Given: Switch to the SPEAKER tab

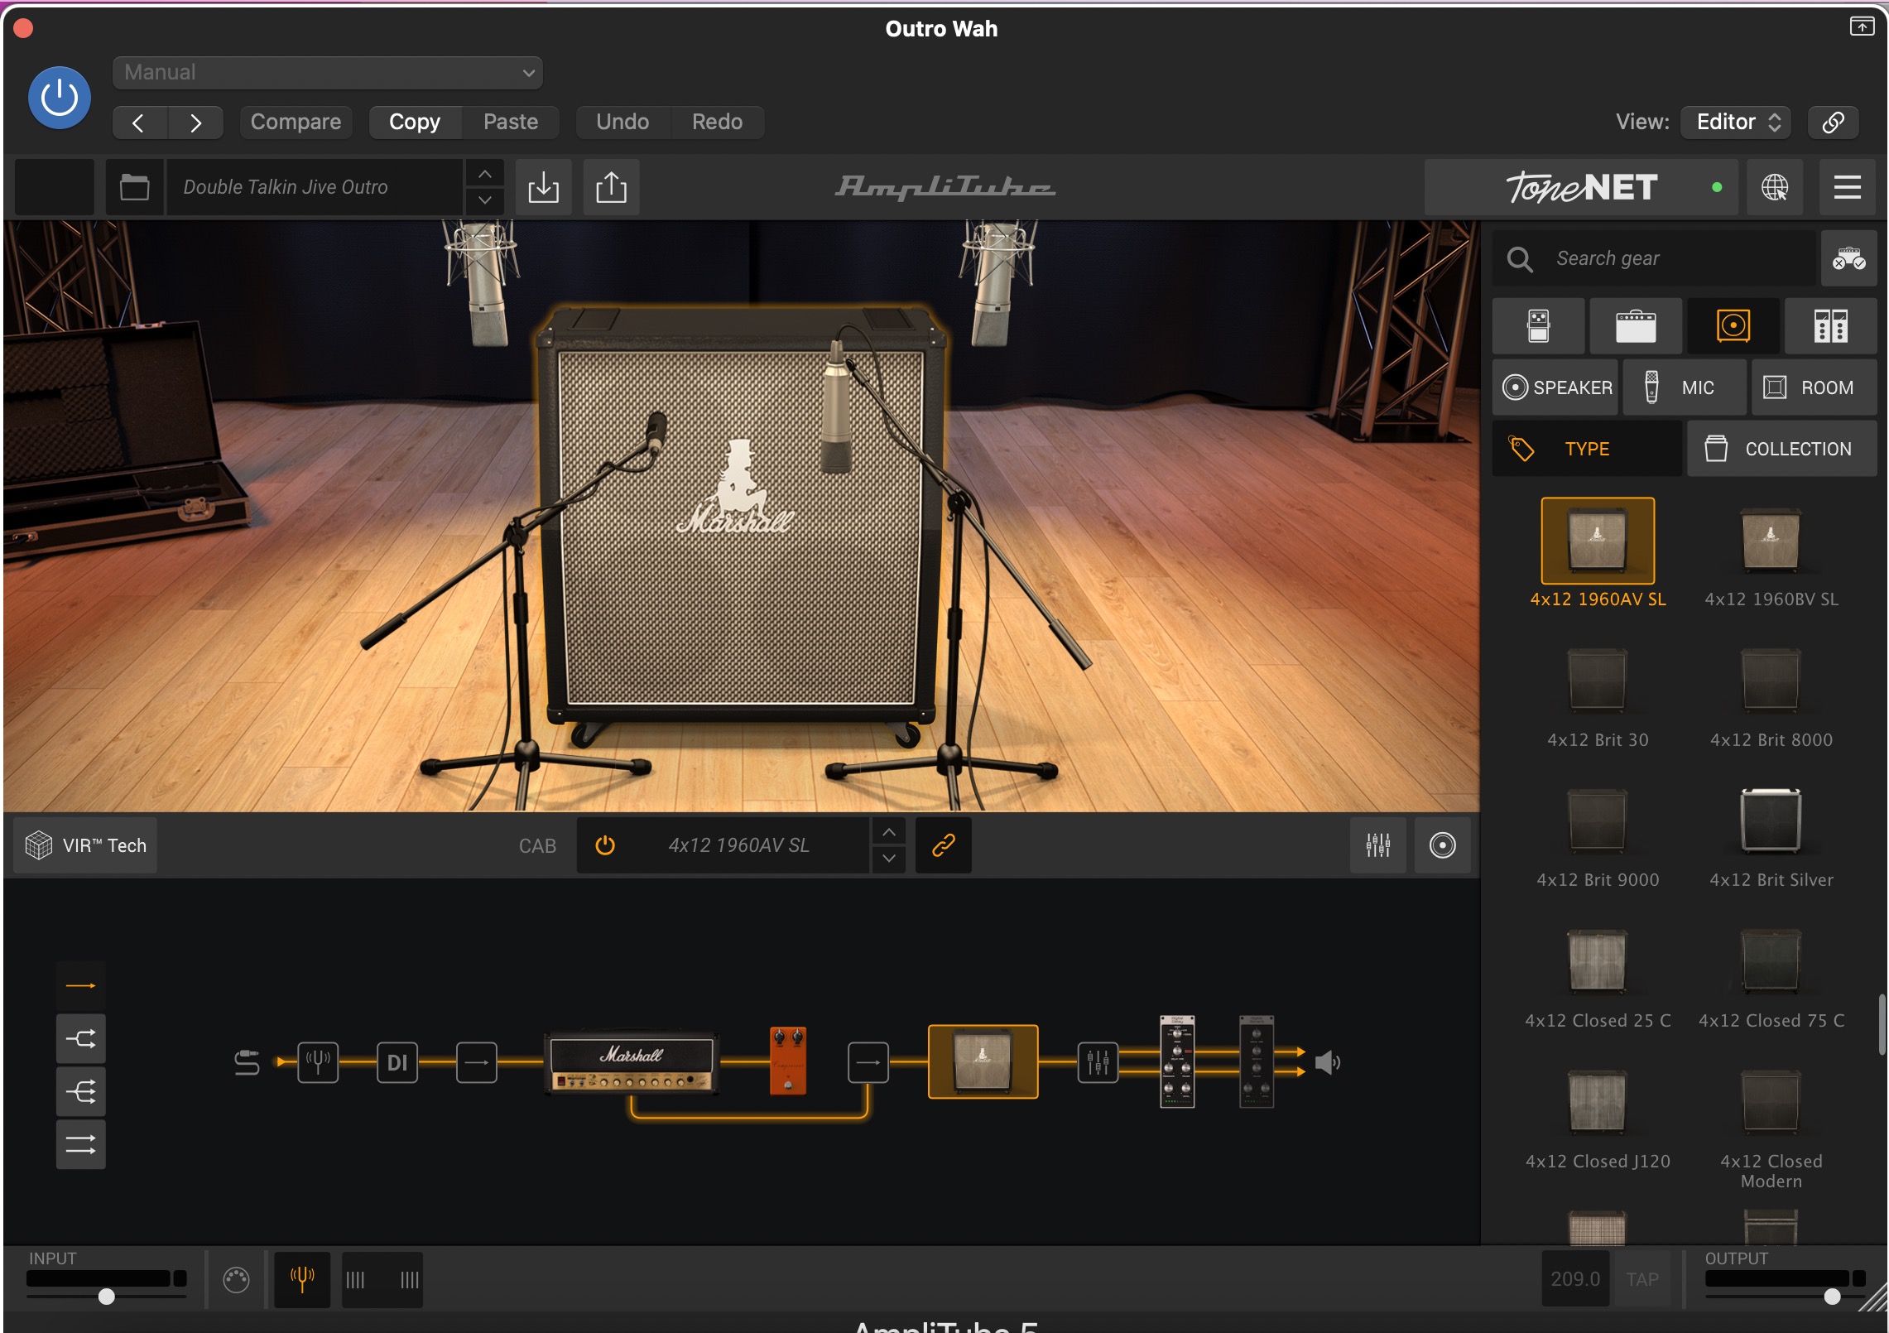Looking at the screenshot, I should (1555, 387).
